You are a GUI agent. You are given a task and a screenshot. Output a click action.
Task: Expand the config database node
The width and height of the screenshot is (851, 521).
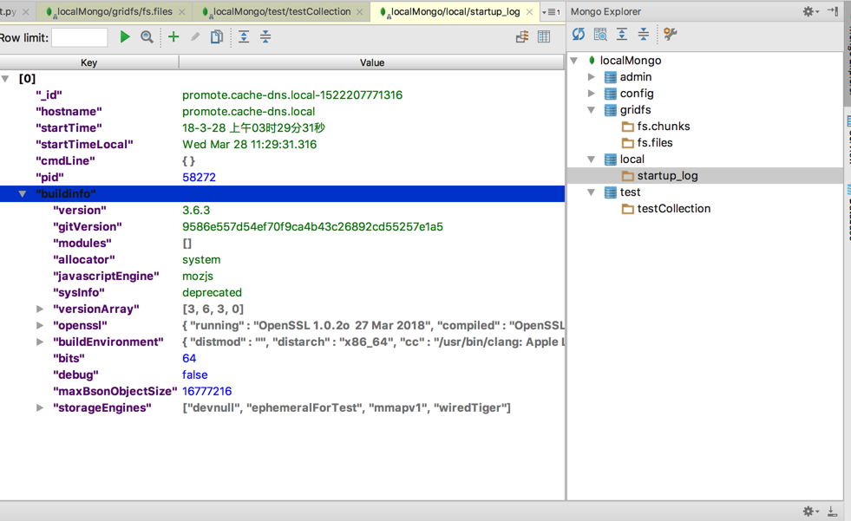click(592, 94)
